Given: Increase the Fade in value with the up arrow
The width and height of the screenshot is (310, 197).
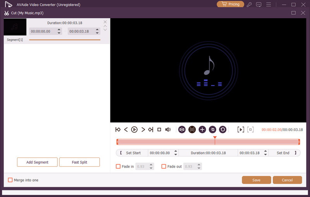Looking at the screenshot, I should click(x=151, y=164).
